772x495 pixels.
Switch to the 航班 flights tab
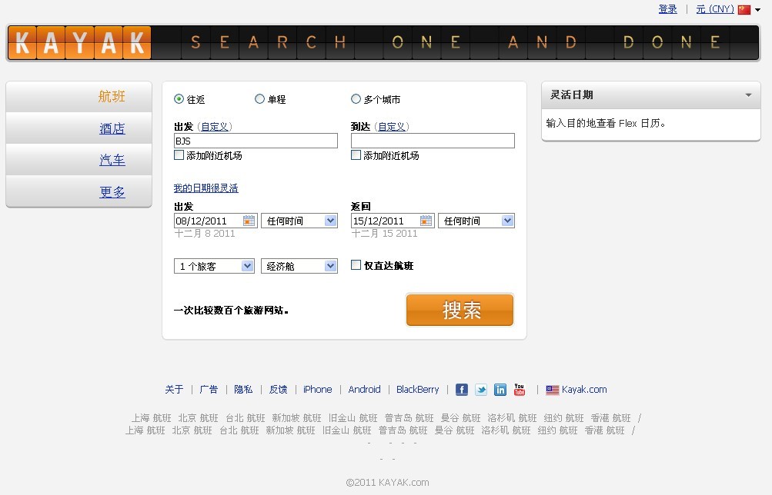[112, 96]
